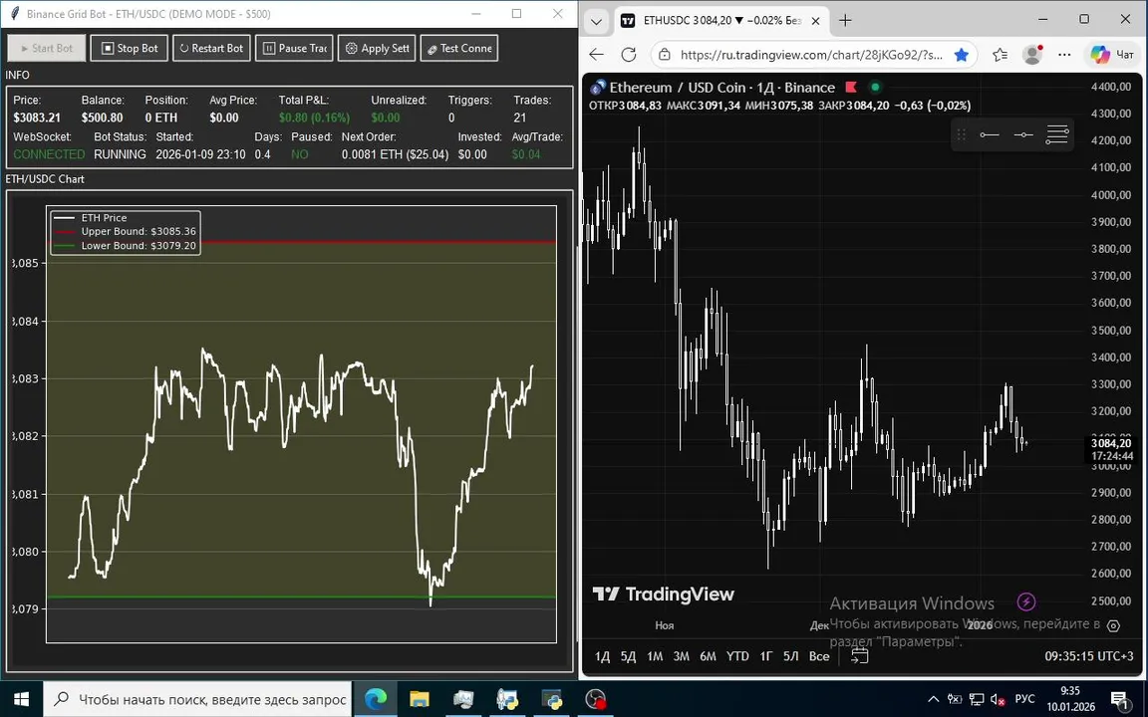The image size is (1148, 717).
Task: Click the purple lightning bolt icon
Action: [1025, 601]
